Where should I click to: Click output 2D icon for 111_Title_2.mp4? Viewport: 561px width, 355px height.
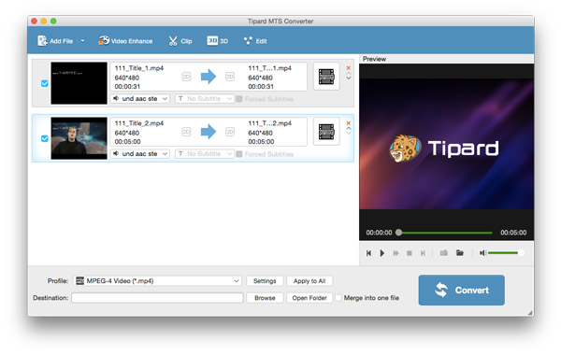coord(230,132)
